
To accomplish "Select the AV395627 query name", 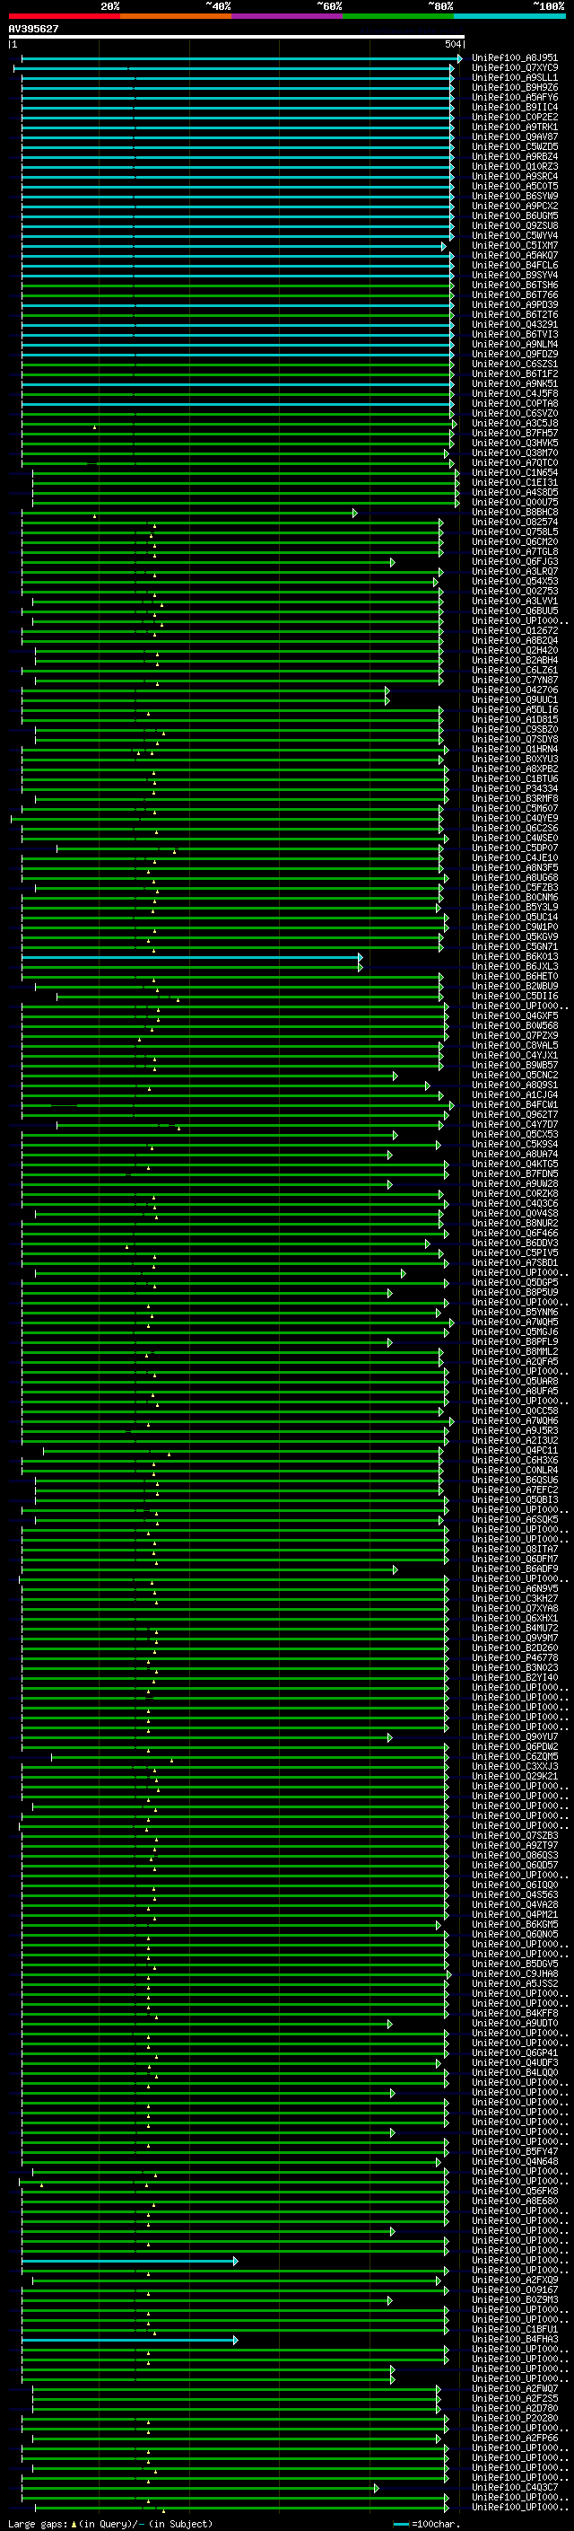I will 33,30.
